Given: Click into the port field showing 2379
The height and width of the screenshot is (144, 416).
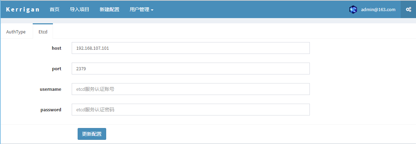Looking at the screenshot, I should click(x=190, y=69).
